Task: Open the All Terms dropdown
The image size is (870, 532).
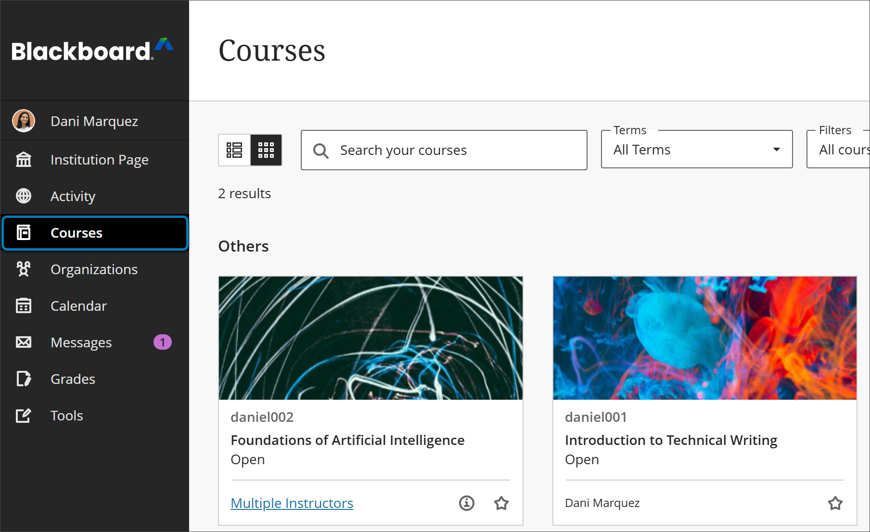Action: point(696,150)
